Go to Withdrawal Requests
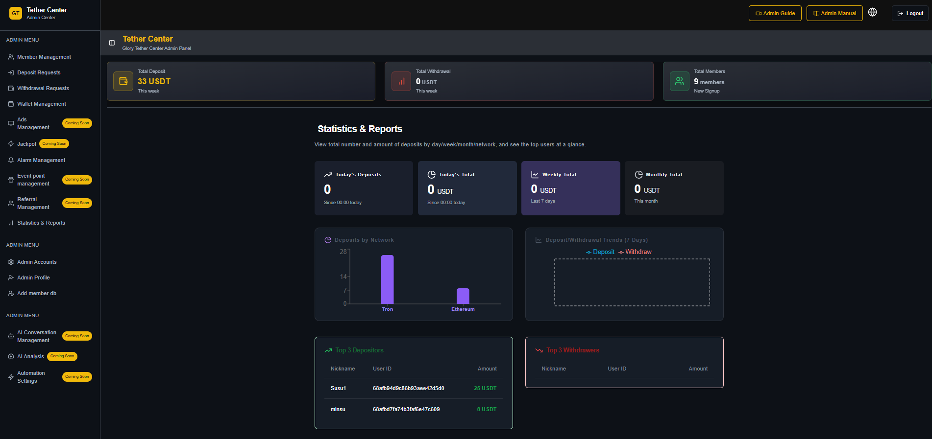Image resolution: width=932 pixels, height=439 pixels. 43,89
